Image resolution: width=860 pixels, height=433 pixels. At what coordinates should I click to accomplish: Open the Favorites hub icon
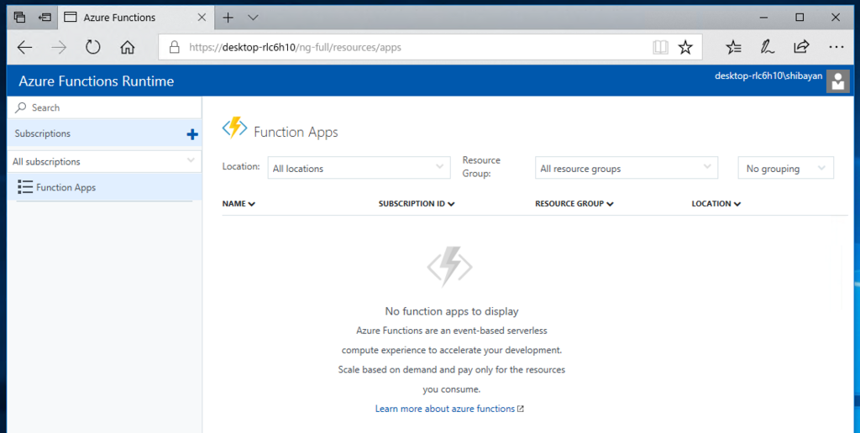tap(733, 48)
